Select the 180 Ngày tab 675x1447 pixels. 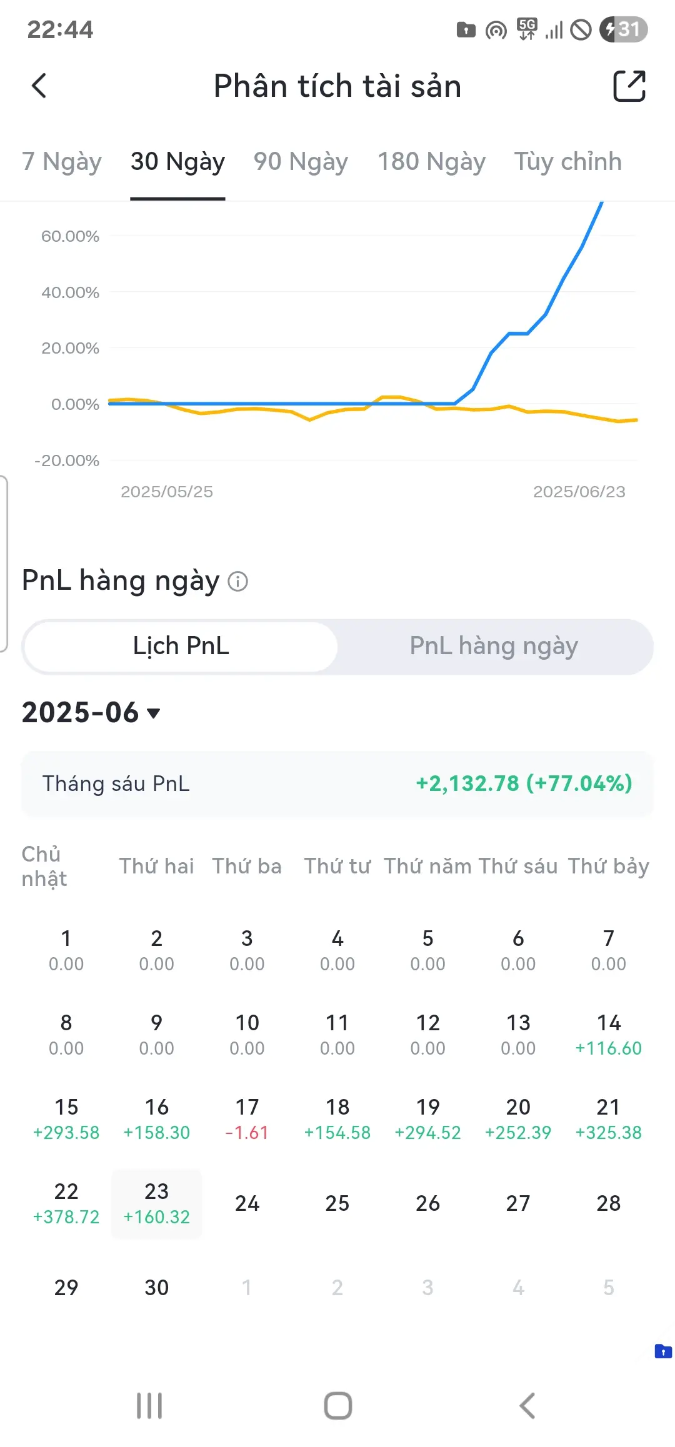click(x=431, y=162)
